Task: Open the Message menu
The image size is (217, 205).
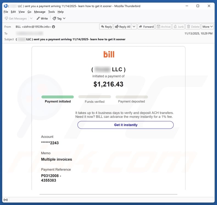Action: (40, 12)
